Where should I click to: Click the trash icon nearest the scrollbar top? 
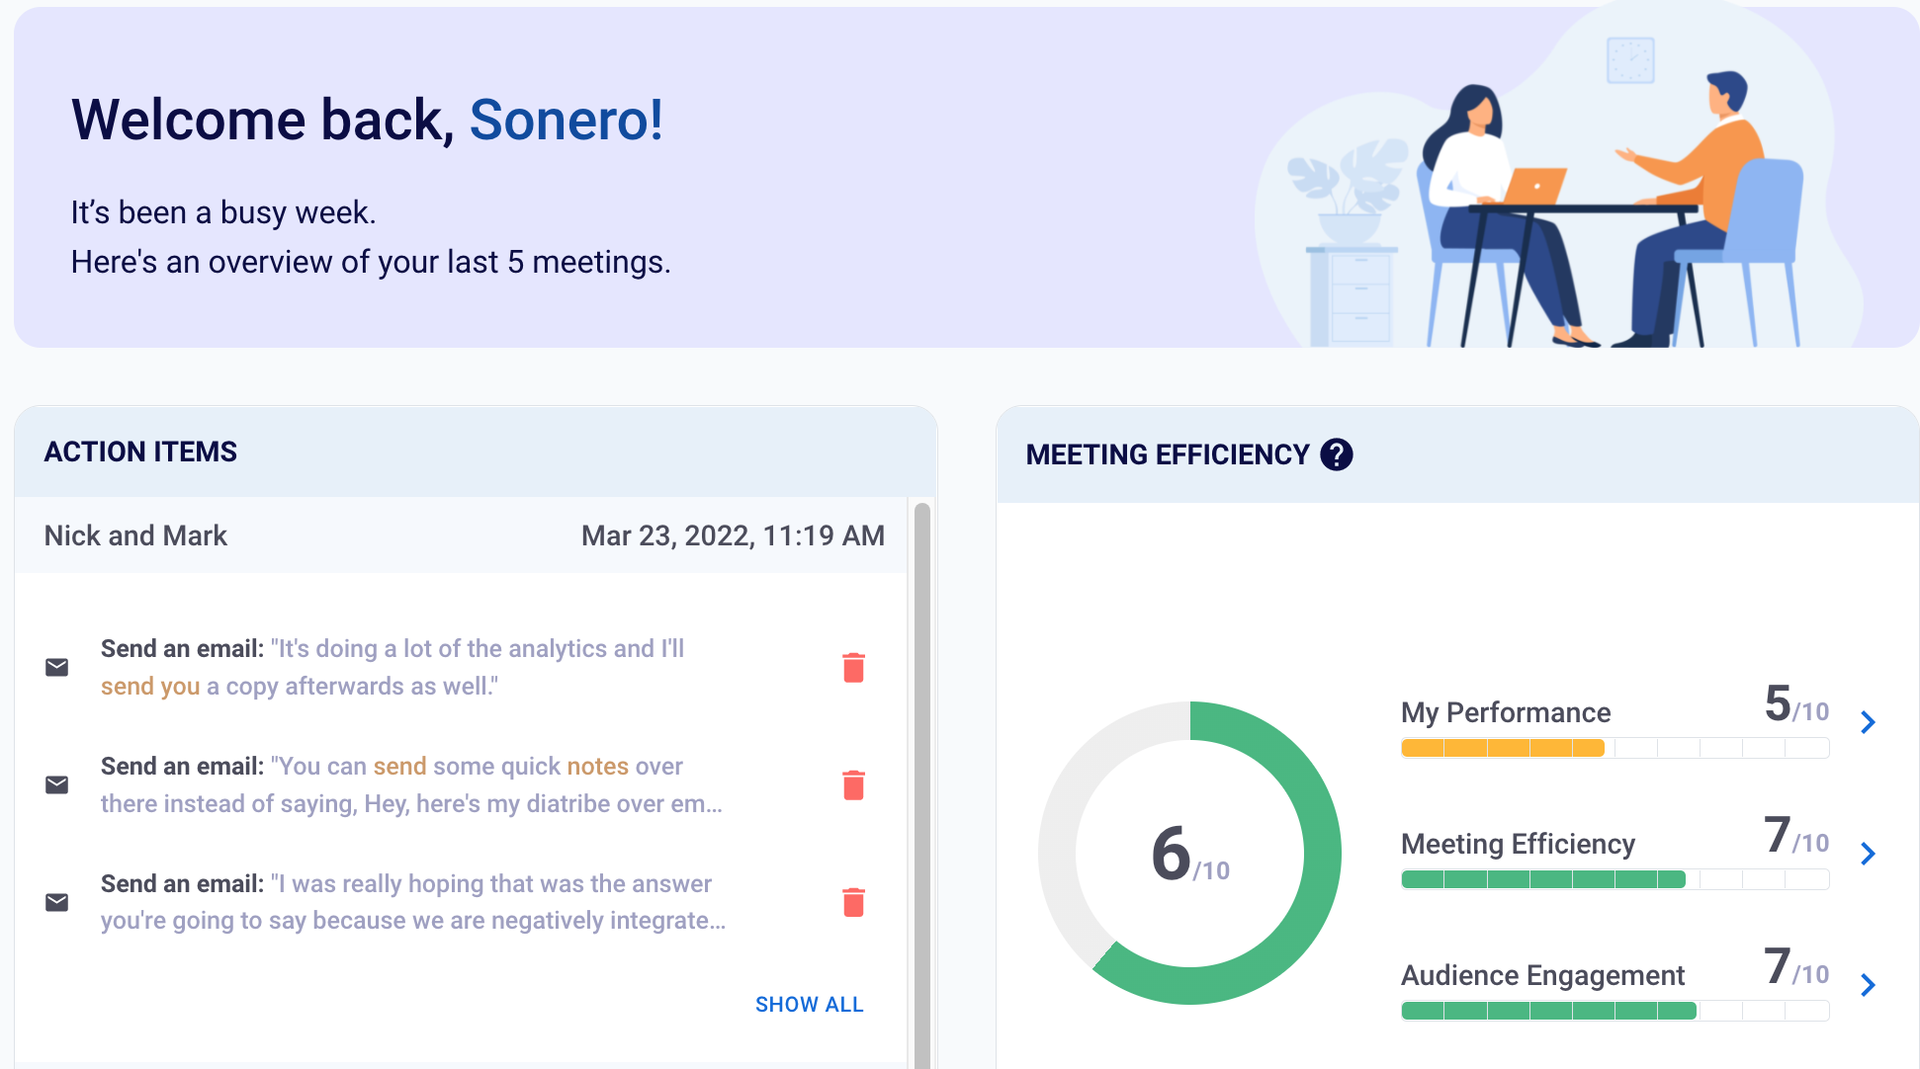853,667
